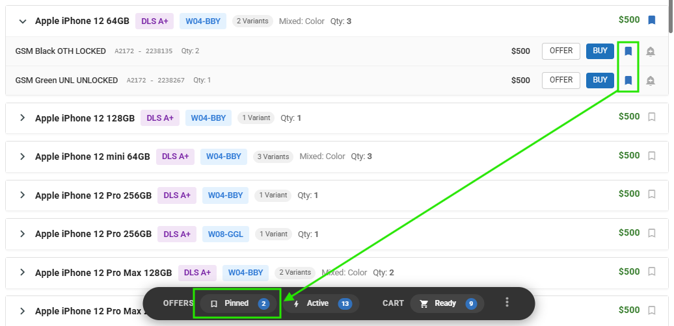The image size is (674, 326).
Task: Click the bookmark icon in Pinned pill
Action: [x=214, y=304]
